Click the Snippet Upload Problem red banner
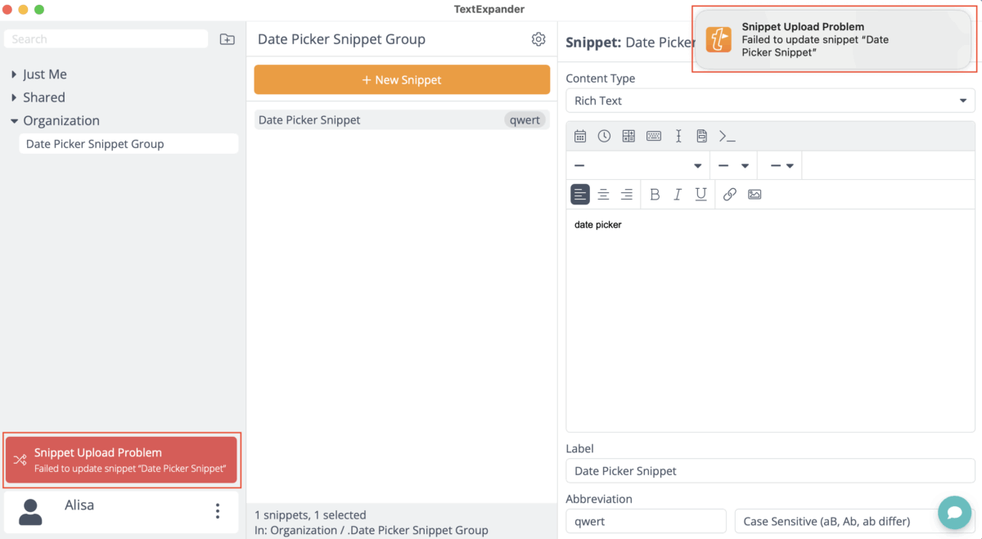982x539 pixels. (x=121, y=460)
